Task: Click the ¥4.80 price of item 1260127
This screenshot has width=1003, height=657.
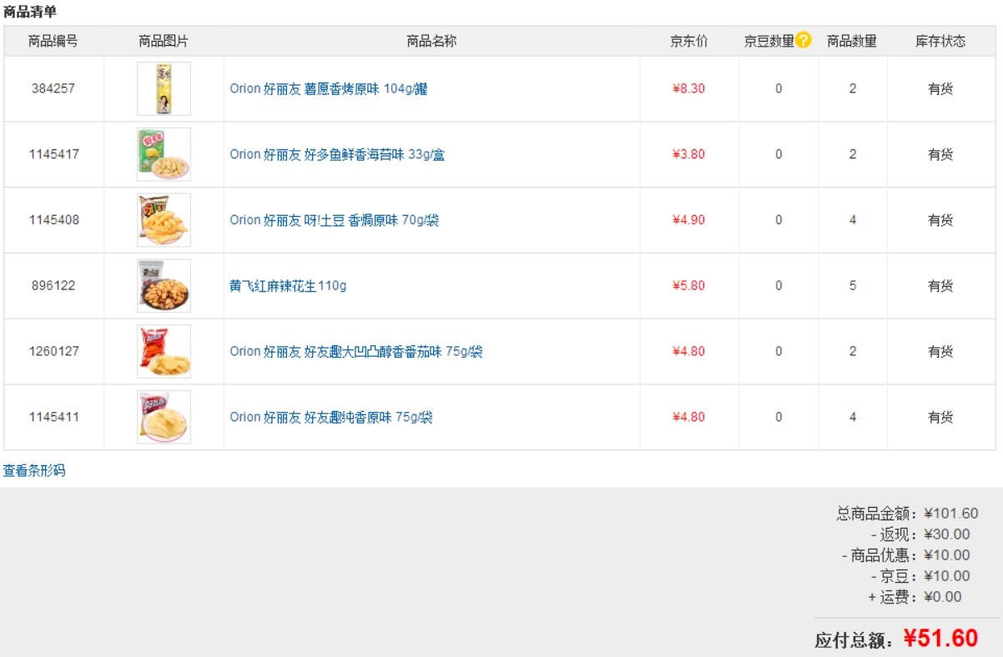Action: [x=689, y=351]
